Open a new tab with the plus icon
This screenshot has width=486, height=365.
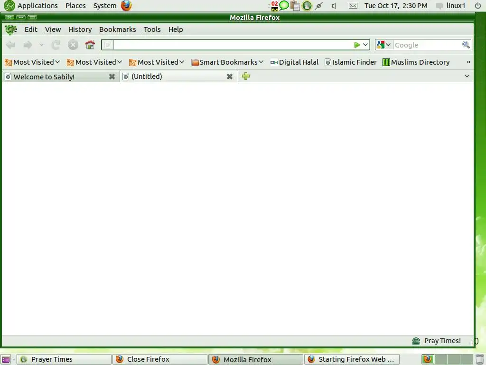[246, 76]
